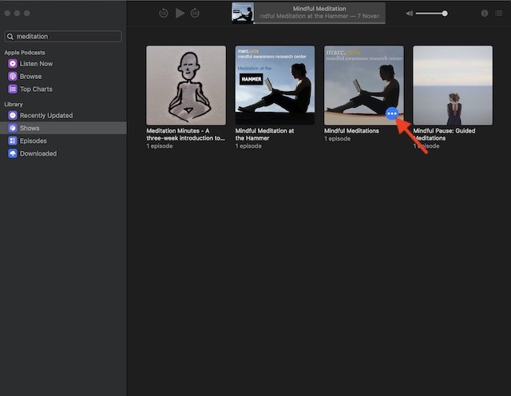Open the episode info icon
The image size is (511, 396).
[x=485, y=13]
